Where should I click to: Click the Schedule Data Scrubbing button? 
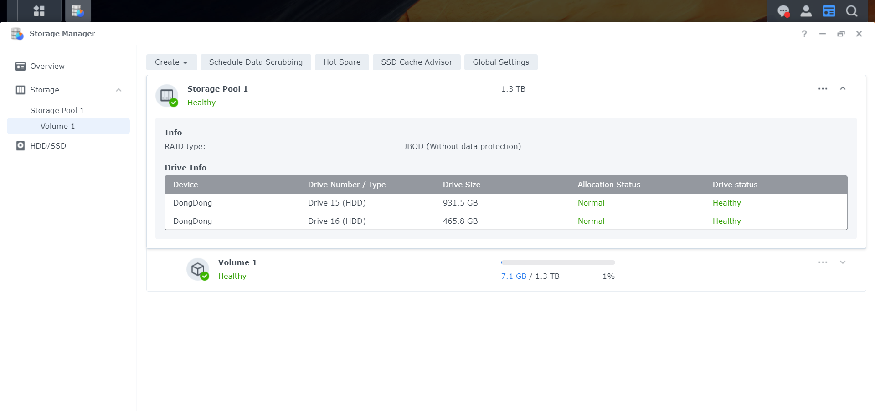pos(256,62)
